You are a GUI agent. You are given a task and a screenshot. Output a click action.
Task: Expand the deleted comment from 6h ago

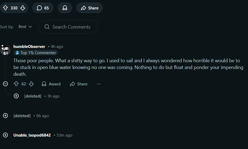coord(5,116)
